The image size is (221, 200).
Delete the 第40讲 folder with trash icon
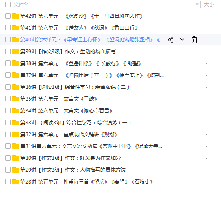[x=194, y=40]
